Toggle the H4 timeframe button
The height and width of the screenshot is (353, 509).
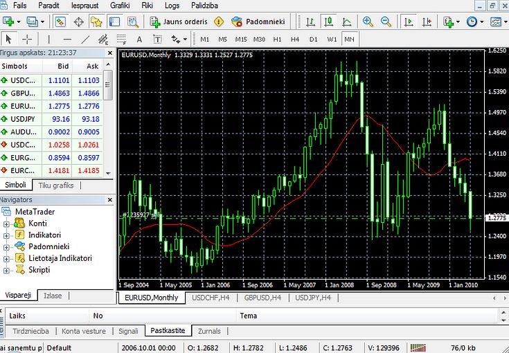(295, 39)
